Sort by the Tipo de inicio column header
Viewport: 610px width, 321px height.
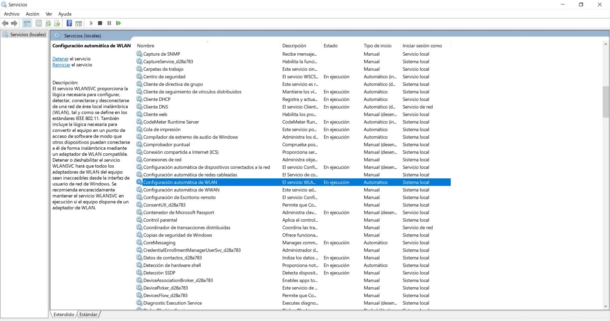[381, 46]
